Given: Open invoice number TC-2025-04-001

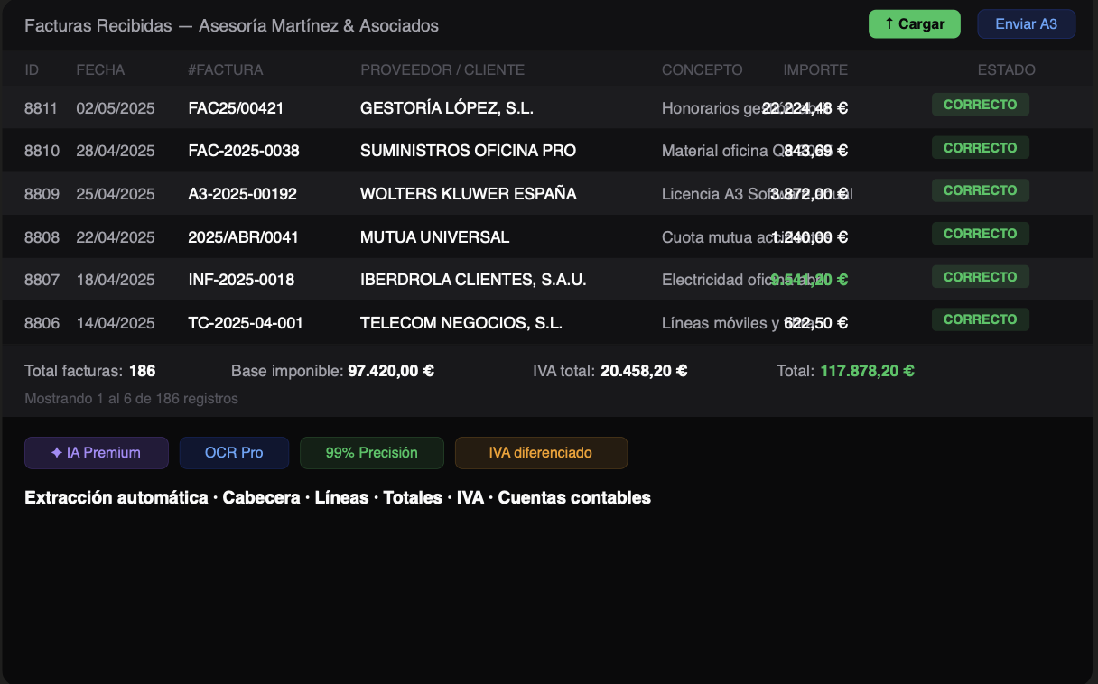Looking at the screenshot, I should click(x=246, y=323).
